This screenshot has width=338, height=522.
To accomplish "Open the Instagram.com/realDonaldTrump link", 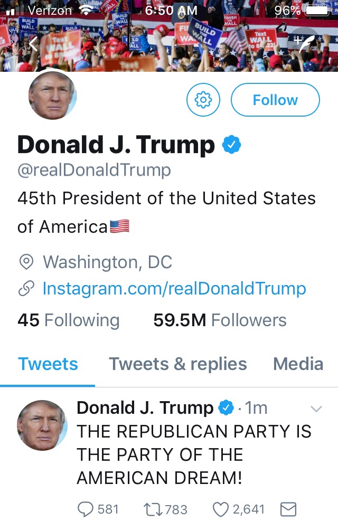I will point(174,289).
